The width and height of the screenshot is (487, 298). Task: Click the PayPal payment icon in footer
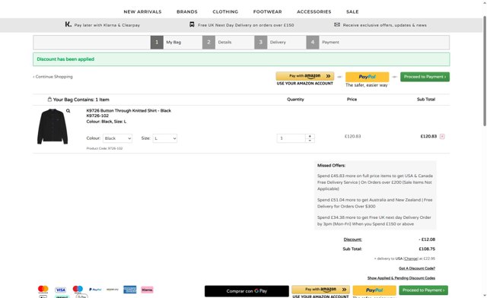[95, 290]
